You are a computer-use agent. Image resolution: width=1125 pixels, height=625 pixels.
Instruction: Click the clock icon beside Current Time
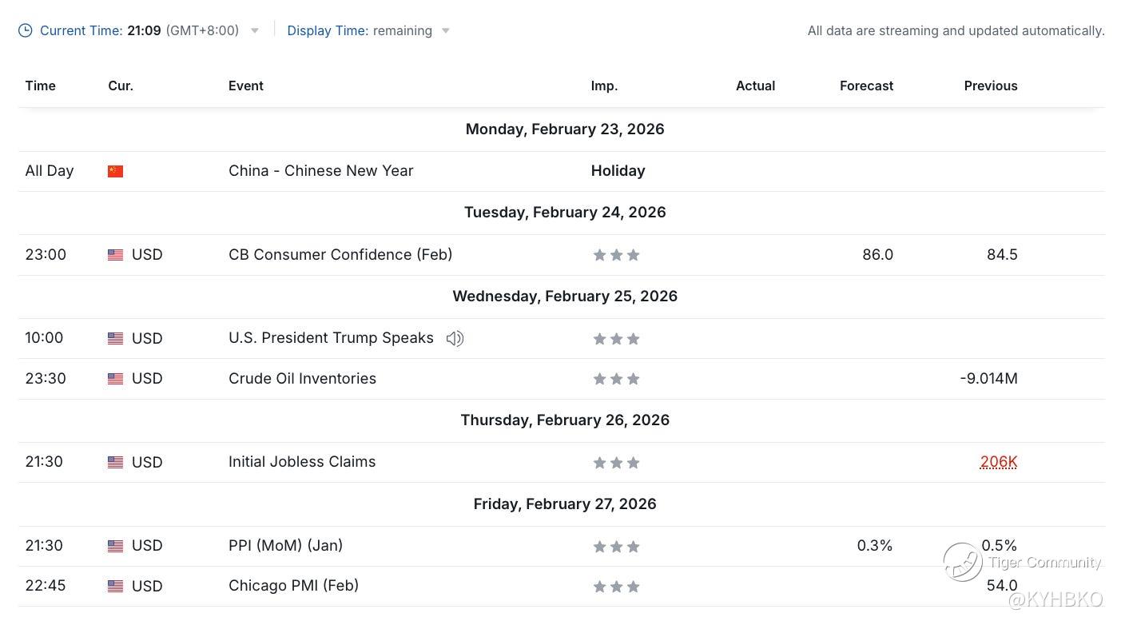coord(26,30)
